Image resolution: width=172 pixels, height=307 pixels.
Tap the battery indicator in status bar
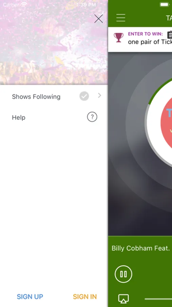(165, 4)
